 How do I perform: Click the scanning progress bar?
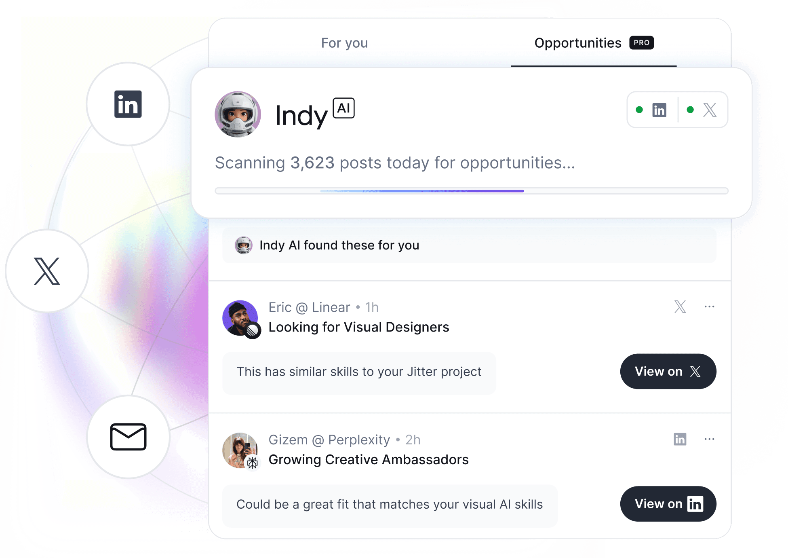(x=472, y=191)
